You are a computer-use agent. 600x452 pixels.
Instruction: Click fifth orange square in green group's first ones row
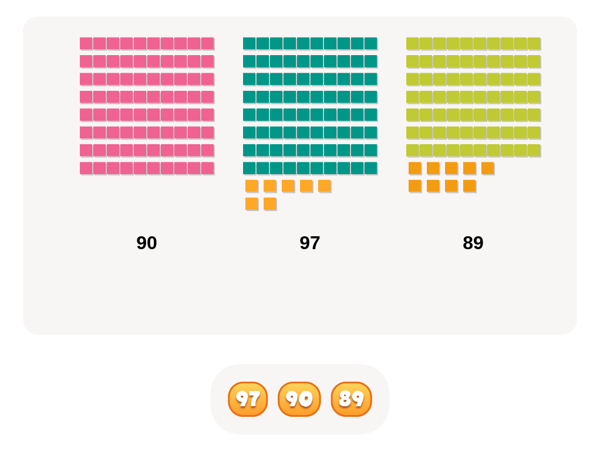[487, 168]
